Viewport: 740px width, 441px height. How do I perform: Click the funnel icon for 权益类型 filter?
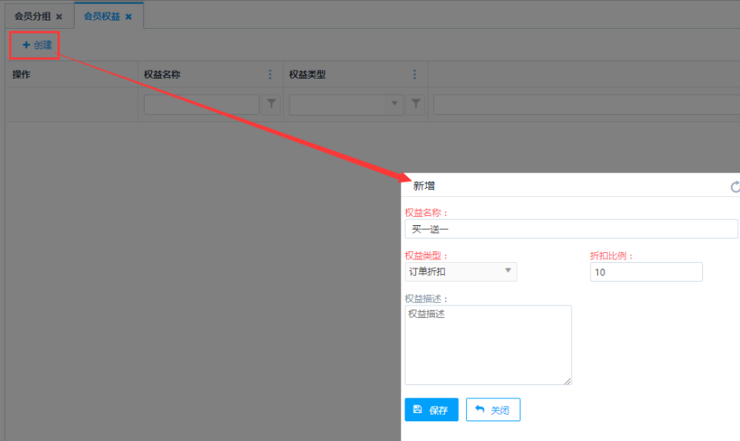416,104
